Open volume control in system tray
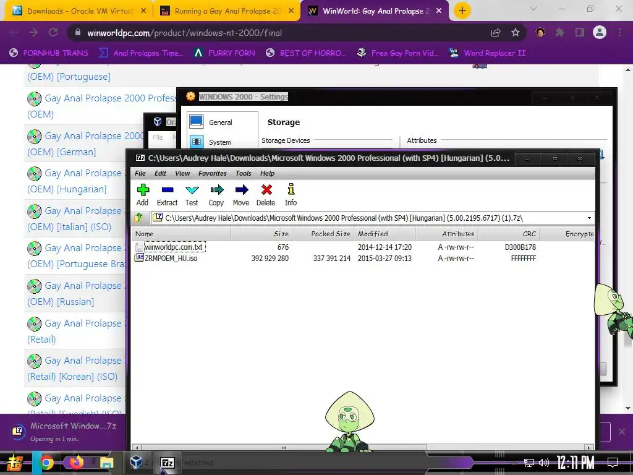Image resolution: width=633 pixels, height=475 pixels. (544, 463)
